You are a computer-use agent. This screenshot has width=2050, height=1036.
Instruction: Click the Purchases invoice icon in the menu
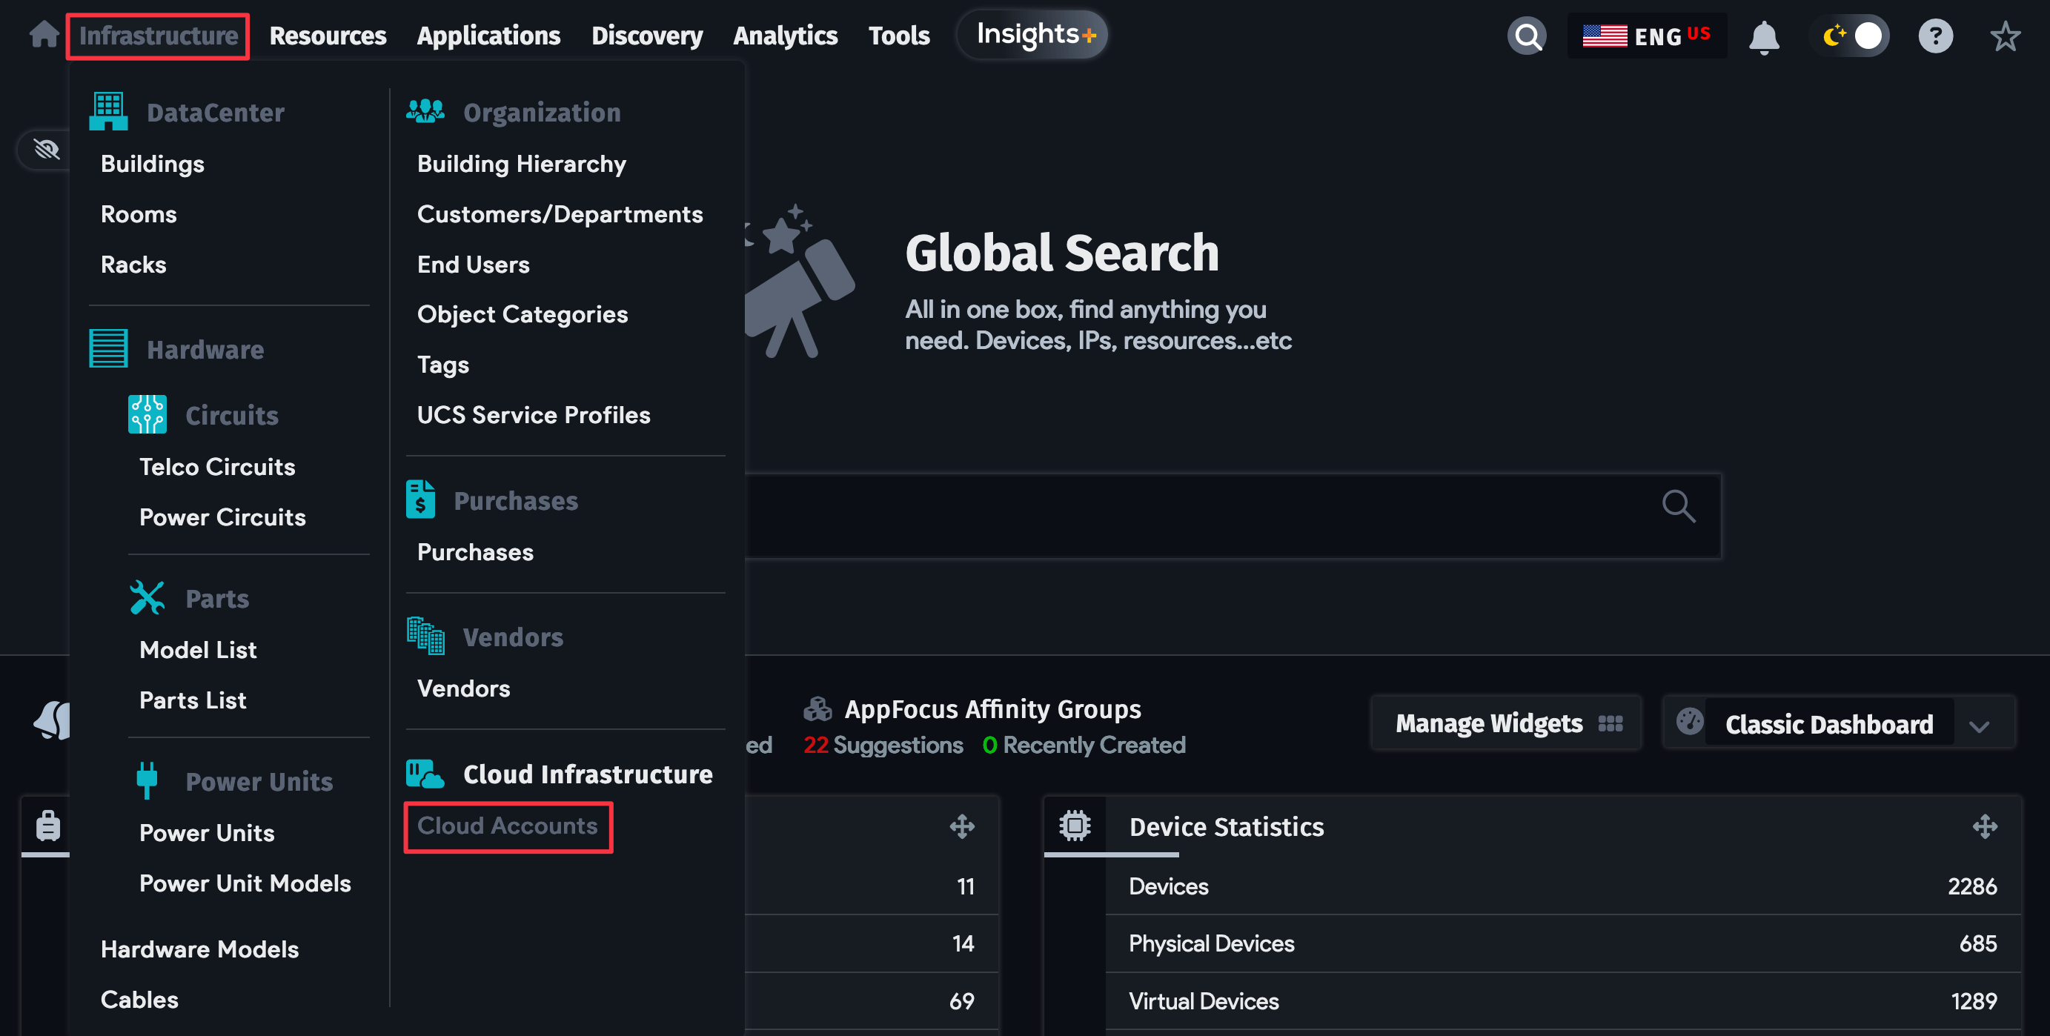(419, 499)
